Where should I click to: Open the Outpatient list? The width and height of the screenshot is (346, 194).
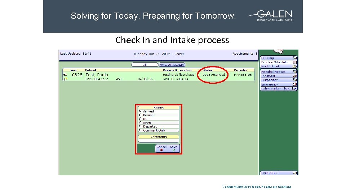279,80
